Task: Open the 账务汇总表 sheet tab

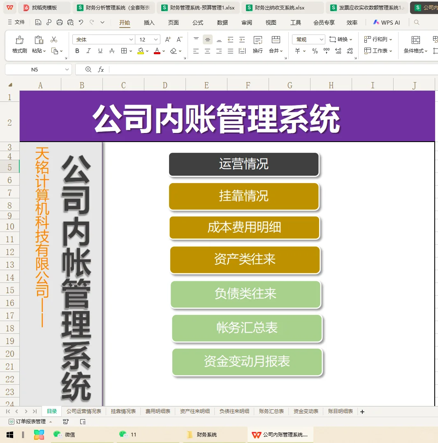Action: (x=271, y=411)
